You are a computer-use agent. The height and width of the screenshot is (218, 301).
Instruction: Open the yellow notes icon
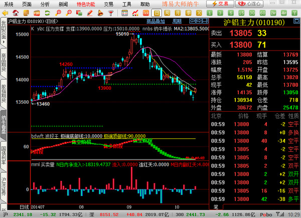point(26,13)
